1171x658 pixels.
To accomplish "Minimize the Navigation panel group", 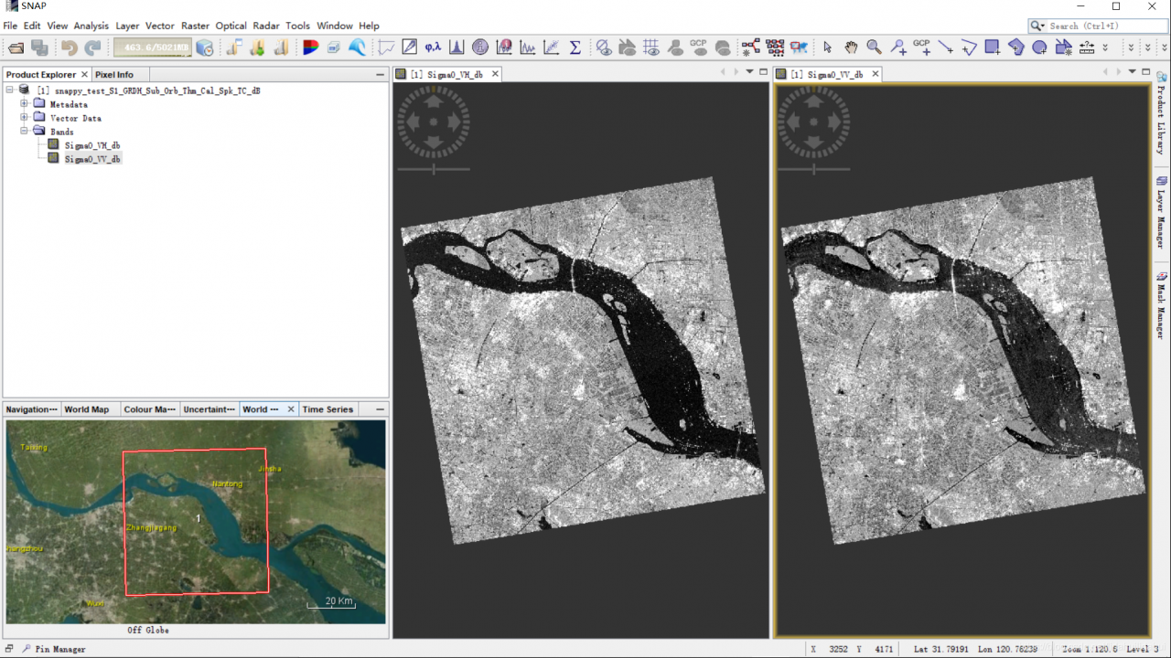I will 380,409.
